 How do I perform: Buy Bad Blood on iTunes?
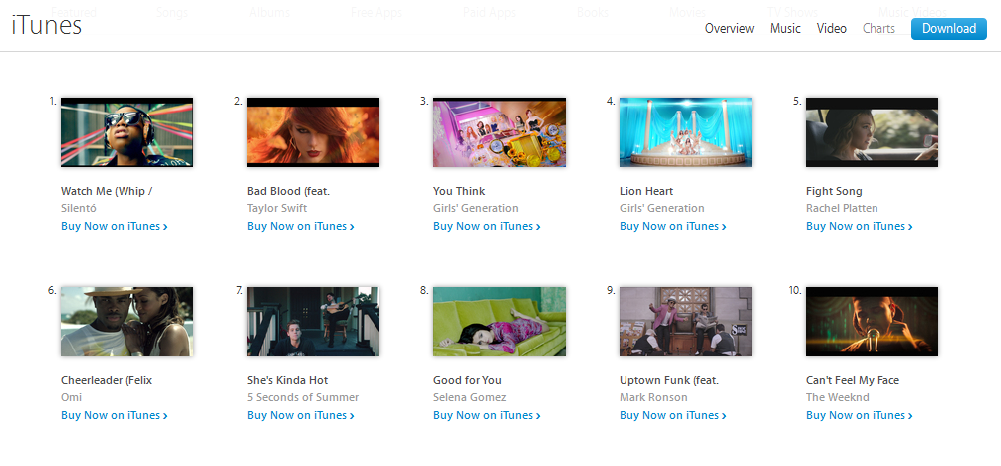[x=301, y=226]
